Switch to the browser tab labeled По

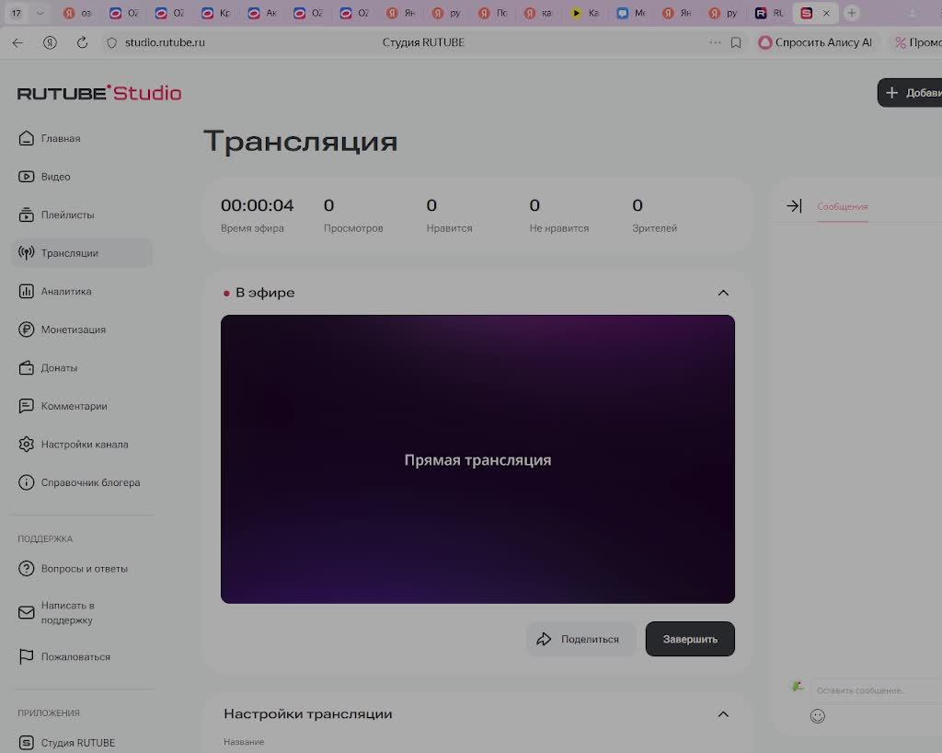[493, 13]
